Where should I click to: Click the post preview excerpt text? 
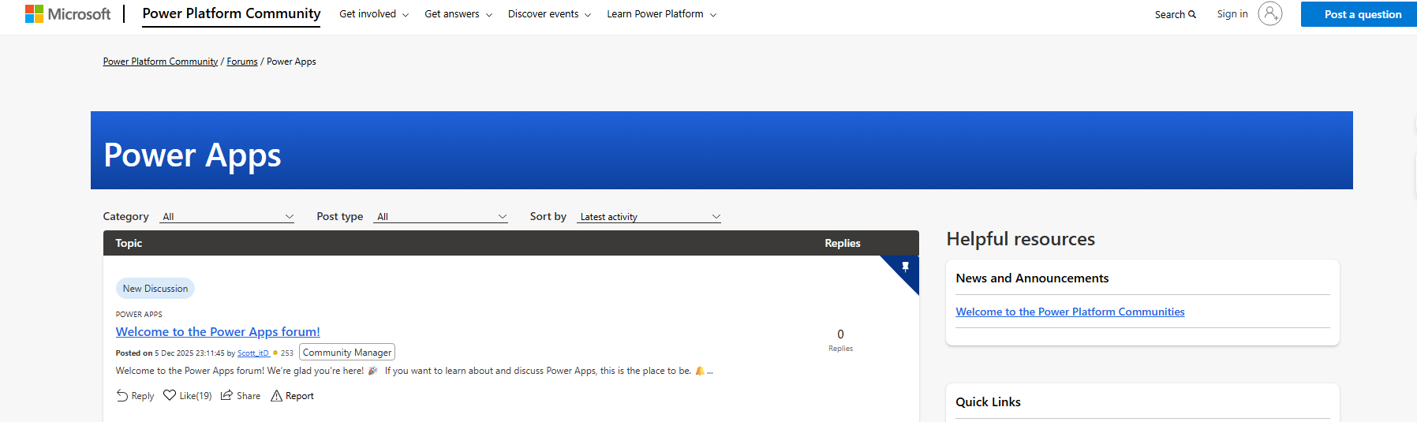(414, 371)
